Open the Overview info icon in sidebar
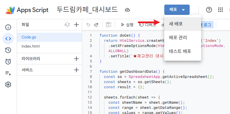 pos(8,27)
